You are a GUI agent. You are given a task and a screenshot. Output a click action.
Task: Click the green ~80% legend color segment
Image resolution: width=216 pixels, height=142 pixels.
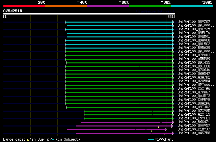150,6
